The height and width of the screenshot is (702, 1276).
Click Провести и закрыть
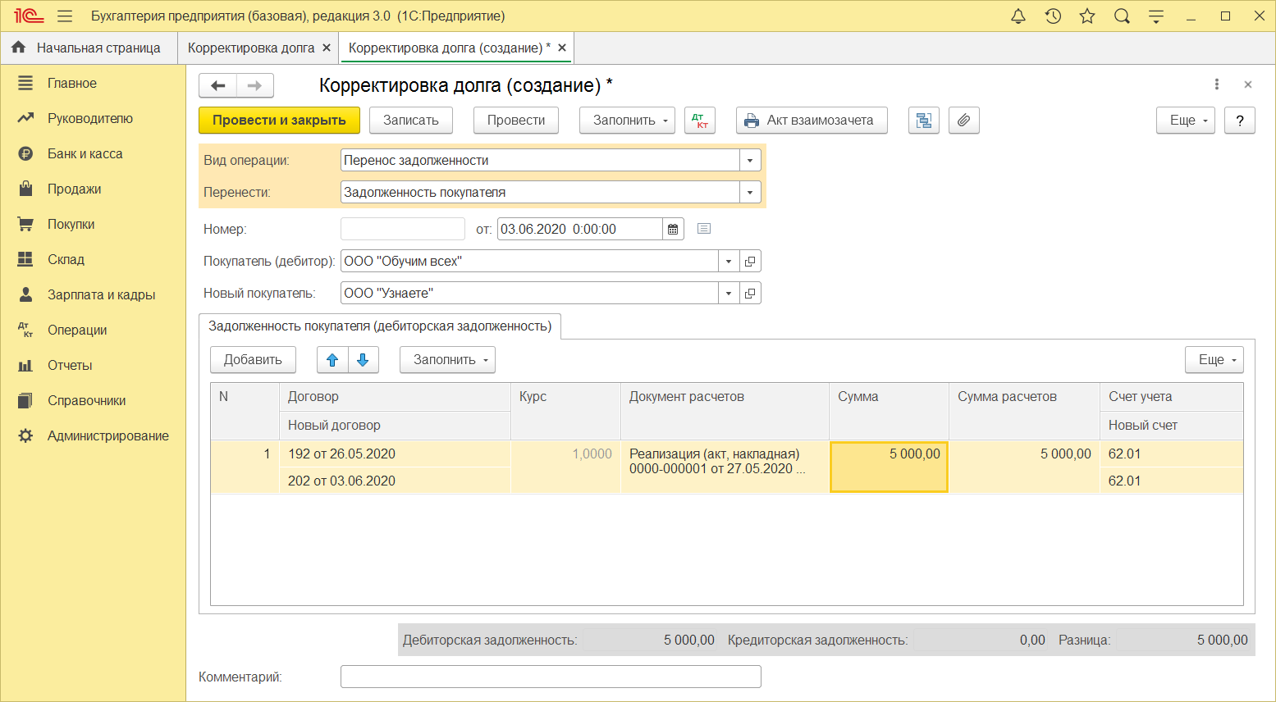coord(279,121)
